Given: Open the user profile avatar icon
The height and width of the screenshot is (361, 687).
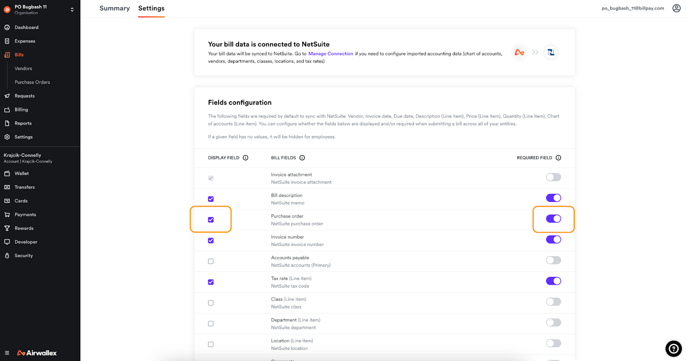Looking at the screenshot, I should pos(676,8).
